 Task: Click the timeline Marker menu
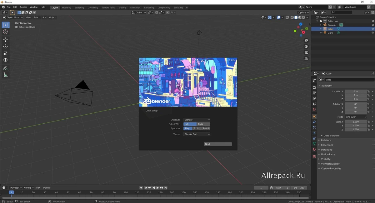(x=47, y=188)
